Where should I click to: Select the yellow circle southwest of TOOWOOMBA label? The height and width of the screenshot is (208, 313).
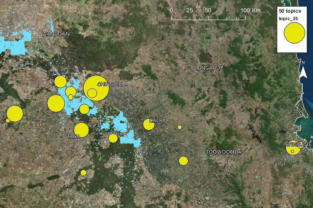183,161
